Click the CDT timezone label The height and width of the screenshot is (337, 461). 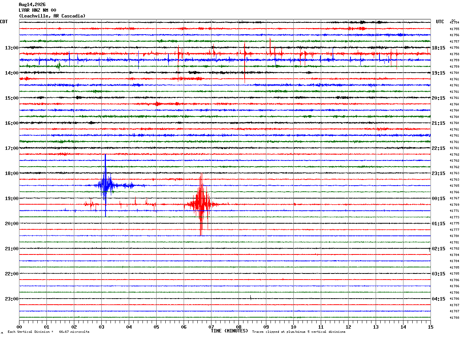tap(4, 22)
